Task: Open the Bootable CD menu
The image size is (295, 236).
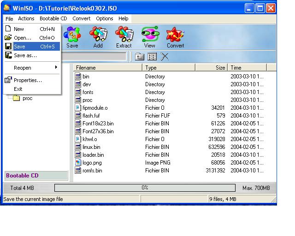Action: pos(53,18)
